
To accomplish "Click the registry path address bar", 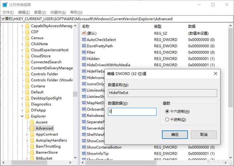I will 117,19.
